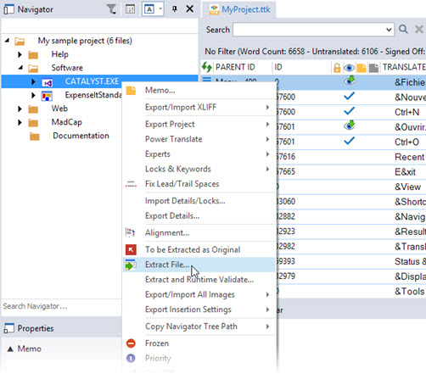Click the Priority circle icon
Image resolution: width=426 pixels, height=374 pixels.
[x=131, y=358]
